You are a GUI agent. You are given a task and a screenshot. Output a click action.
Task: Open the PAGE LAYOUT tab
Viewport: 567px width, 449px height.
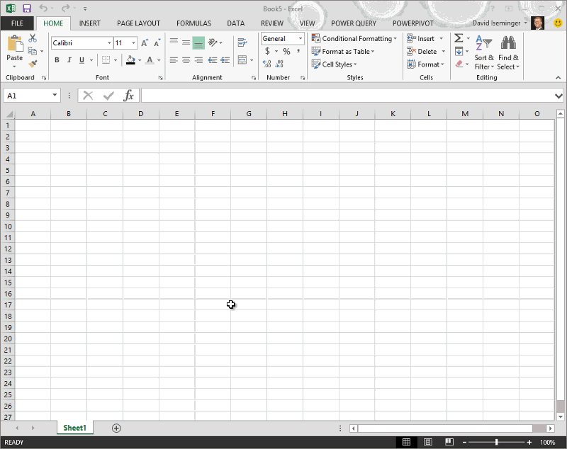pyautogui.click(x=138, y=23)
